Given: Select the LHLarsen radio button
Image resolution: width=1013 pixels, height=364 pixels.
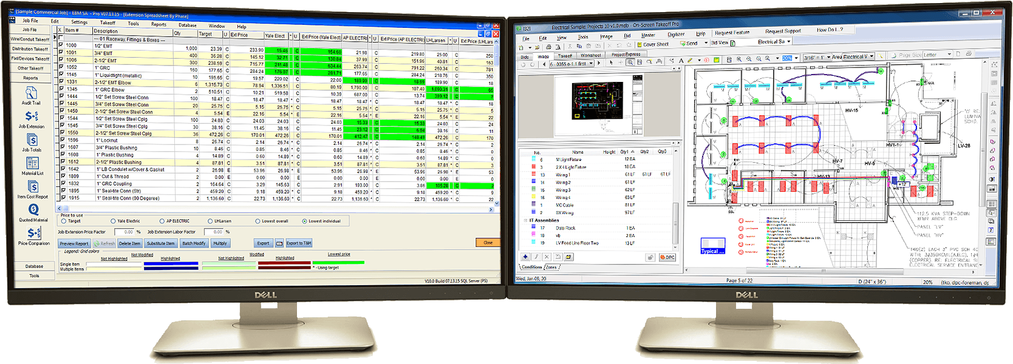Looking at the screenshot, I should tap(210, 221).
